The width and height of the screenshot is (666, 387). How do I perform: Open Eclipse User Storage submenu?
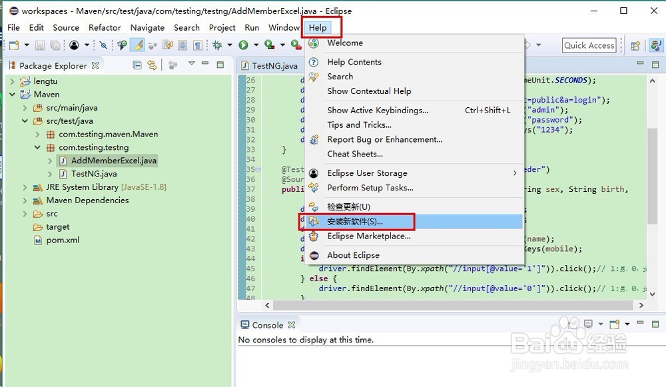point(414,173)
